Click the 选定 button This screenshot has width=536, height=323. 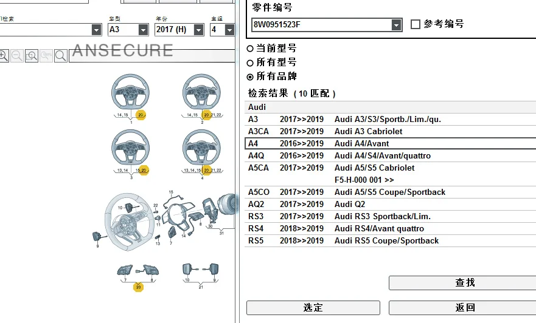click(x=313, y=308)
